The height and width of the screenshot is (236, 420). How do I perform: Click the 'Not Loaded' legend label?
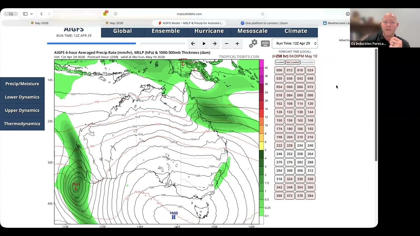click(x=293, y=62)
